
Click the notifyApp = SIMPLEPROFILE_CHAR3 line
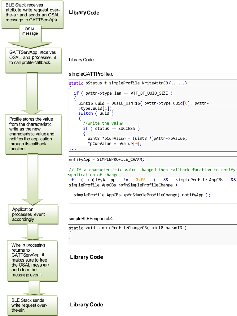point(107,160)
